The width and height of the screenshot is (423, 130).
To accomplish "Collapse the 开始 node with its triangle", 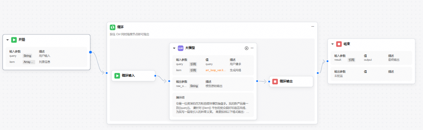I will pyautogui.click(x=8, y=40).
